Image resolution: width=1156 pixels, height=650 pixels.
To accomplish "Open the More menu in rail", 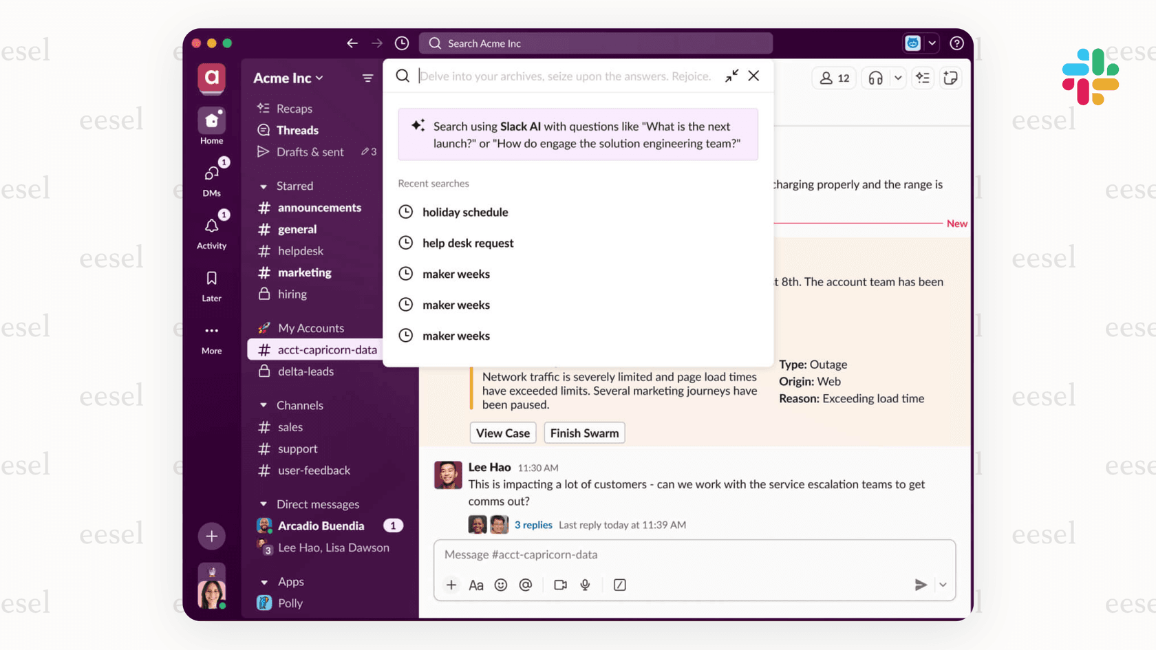I will [x=212, y=338].
